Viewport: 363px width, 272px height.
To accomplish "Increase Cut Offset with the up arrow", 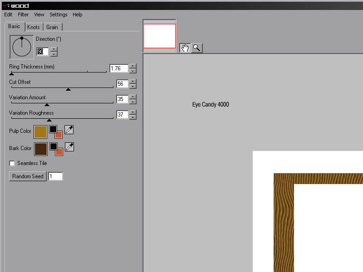I will (x=132, y=82).
